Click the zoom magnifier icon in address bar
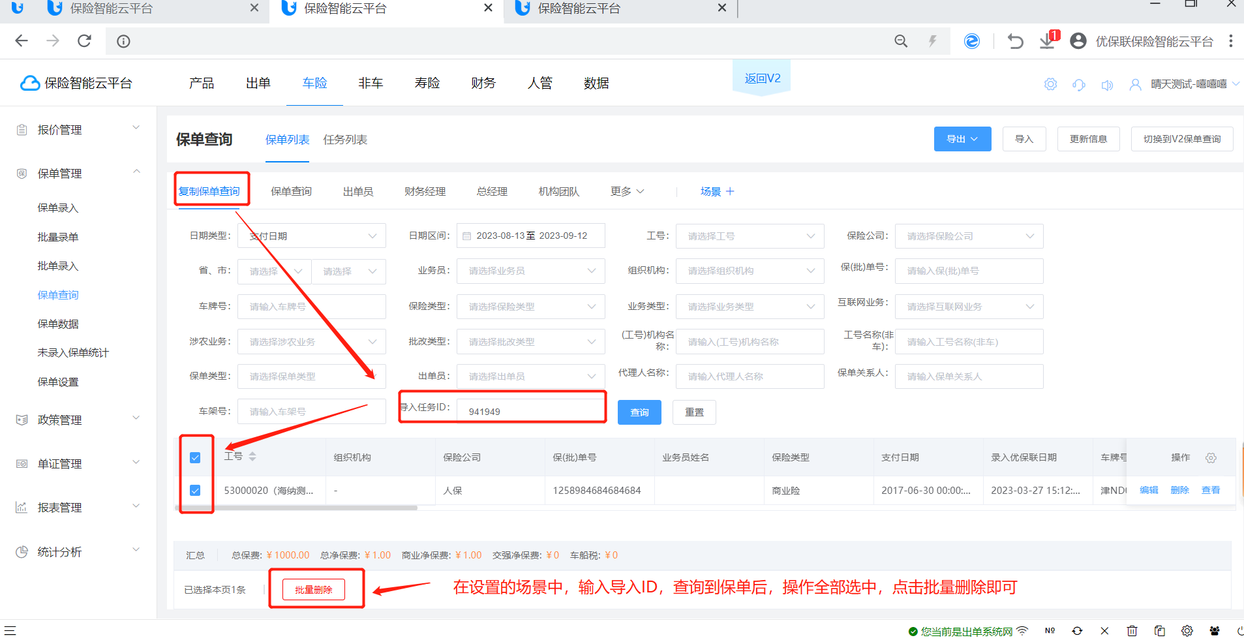Image resolution: width=1244 pixels, height=642 pixels. pyautogui.click(x=901, y=41)
